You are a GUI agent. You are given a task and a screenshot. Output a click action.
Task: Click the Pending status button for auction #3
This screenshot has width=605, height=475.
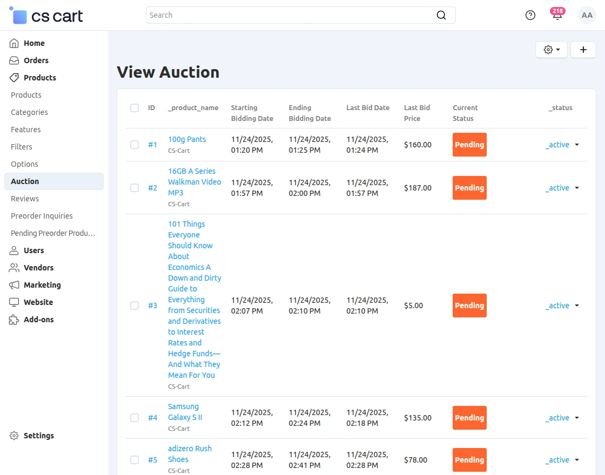tap(469, 306)
